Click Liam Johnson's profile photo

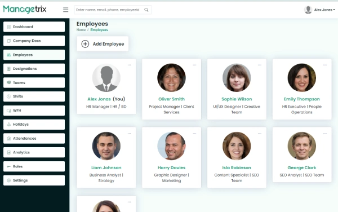pyautogui.click(x=106, y=146)
